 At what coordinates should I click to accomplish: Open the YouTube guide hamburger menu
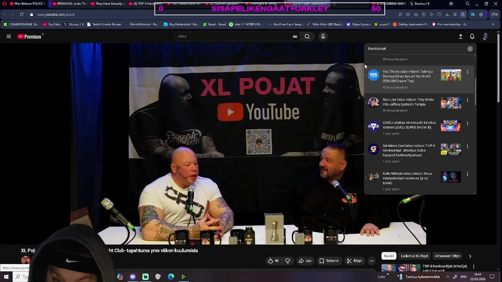point(9,36)
